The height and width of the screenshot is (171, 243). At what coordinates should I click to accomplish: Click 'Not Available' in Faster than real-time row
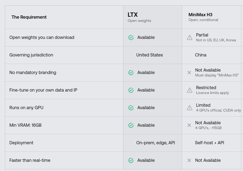[x=208, y=160]
